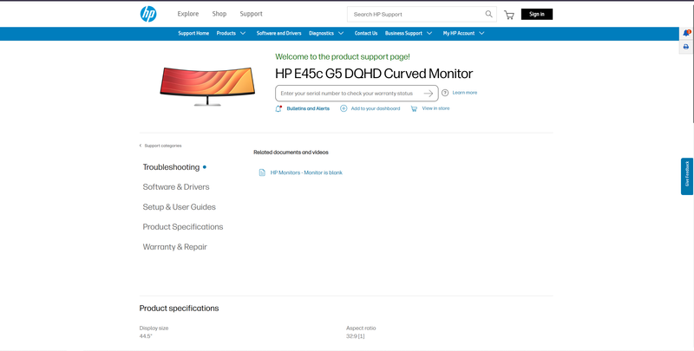Viewport: 694px width, 351px height.
Task: Select Warranty & Repair category
Action: point(174,247)
